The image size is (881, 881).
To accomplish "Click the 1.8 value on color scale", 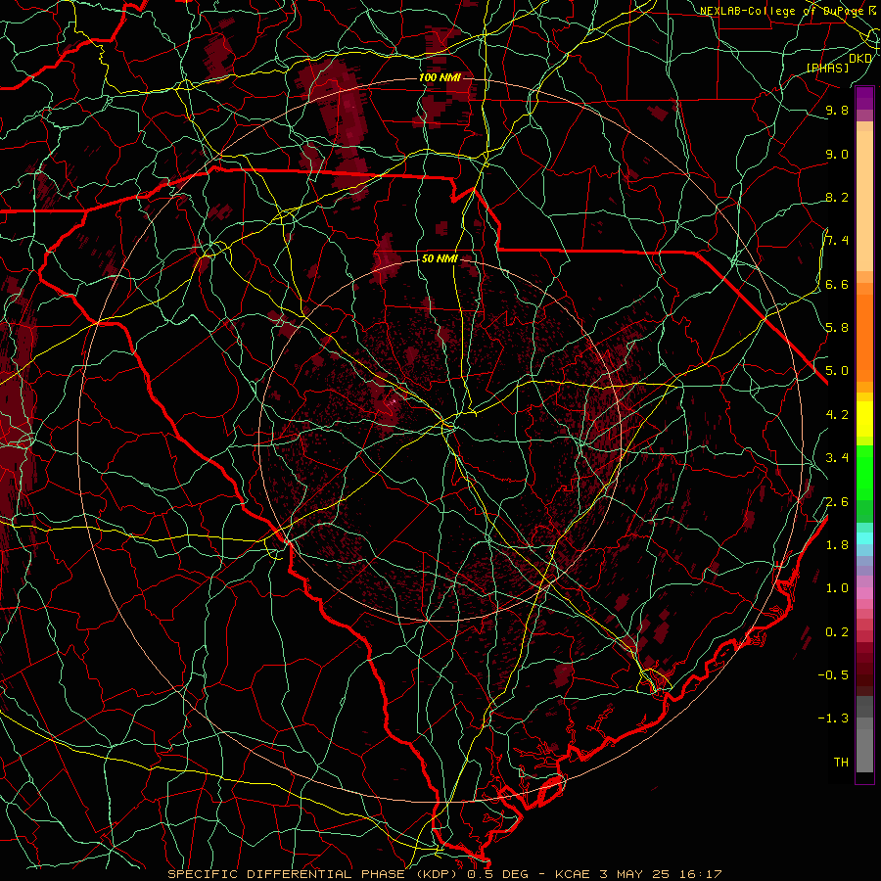I will click(837, 545).
